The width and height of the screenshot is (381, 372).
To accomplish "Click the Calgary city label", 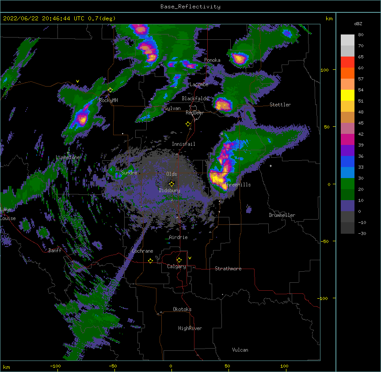I will pos(176,266).
